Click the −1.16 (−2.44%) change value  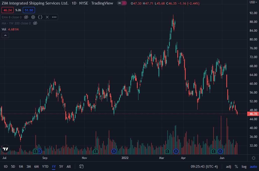click(x=189, y=3)
